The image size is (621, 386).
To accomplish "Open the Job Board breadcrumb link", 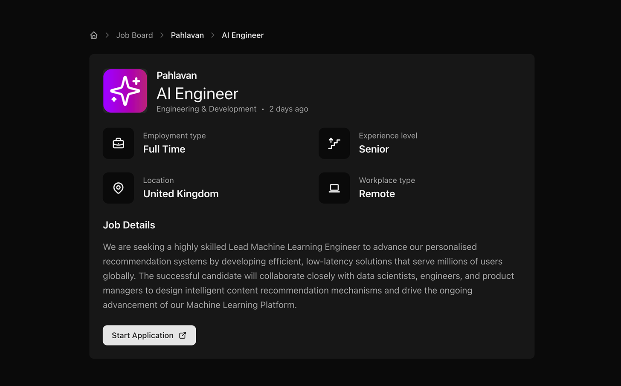I will pyautogui.click(x=134, y=35).
